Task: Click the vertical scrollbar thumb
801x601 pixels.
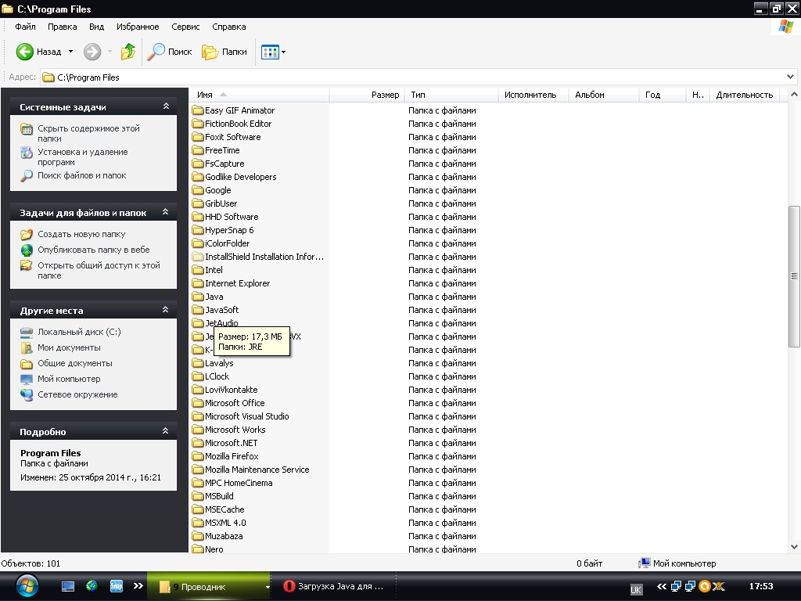Action: coord(794,276)
